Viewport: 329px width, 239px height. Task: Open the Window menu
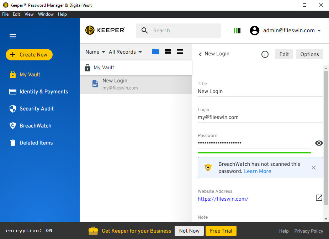point(46,14)
